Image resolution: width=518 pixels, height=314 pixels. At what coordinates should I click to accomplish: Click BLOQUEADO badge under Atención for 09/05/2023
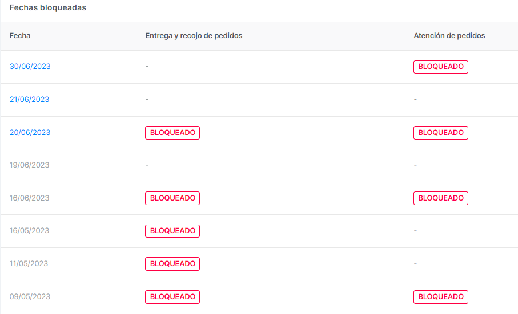tap(440, 297)
